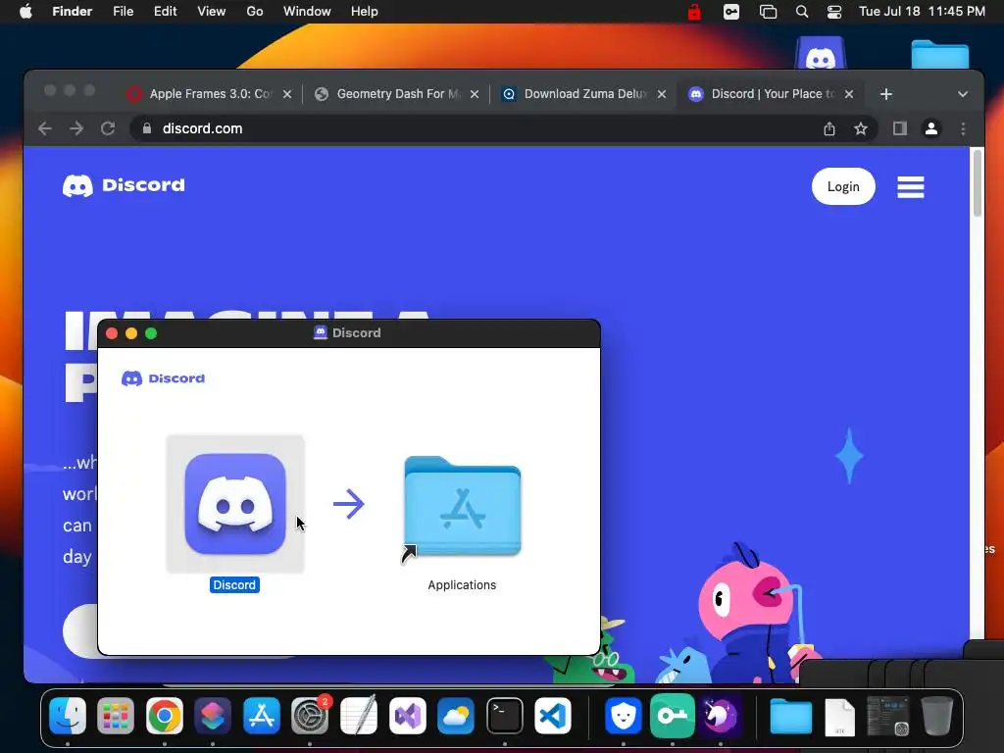This screenshot has width=1004, height=753.
Task: Reload the Discord page
Action: (108, 128)
